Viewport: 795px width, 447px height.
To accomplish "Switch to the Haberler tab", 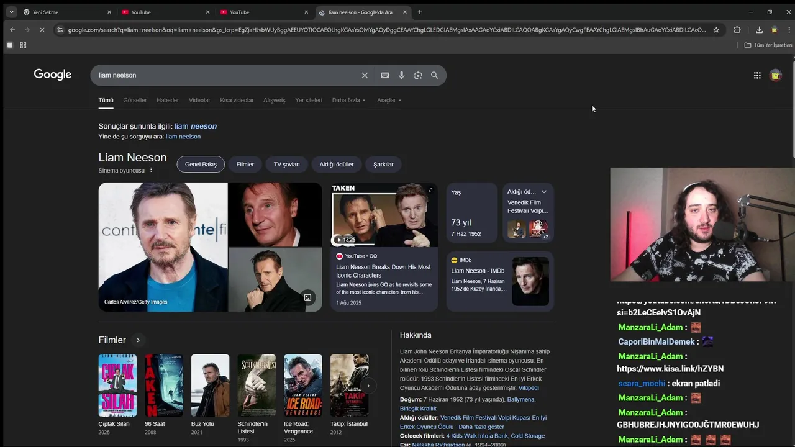I will (x=168, y=100).
